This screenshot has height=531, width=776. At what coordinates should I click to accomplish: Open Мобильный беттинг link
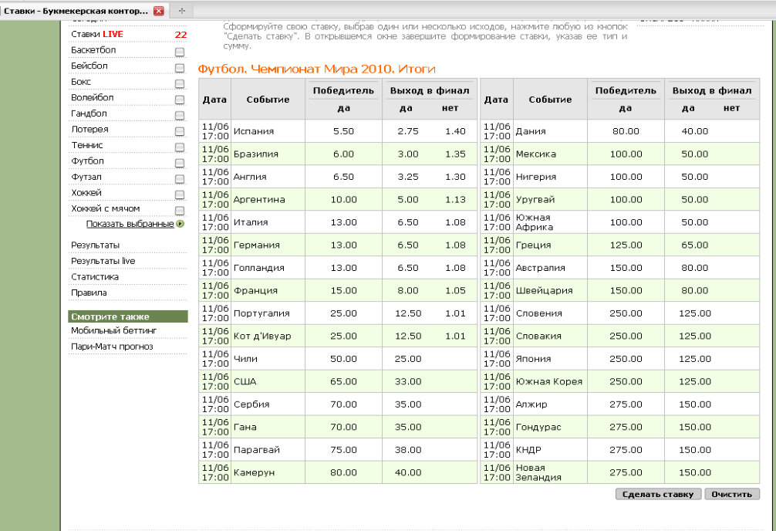(x=113, y=330)
